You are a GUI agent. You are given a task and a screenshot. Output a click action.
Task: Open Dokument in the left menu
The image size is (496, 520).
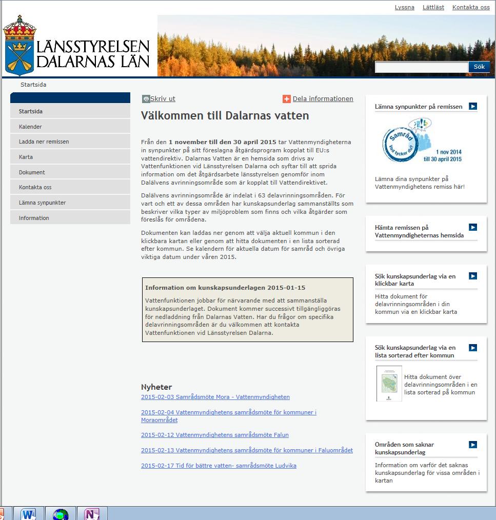point(70,172)
